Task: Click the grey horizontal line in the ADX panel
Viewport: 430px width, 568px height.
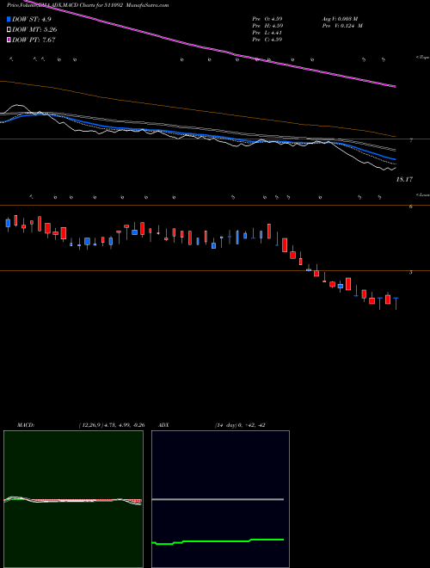Action: coord(218,499)
